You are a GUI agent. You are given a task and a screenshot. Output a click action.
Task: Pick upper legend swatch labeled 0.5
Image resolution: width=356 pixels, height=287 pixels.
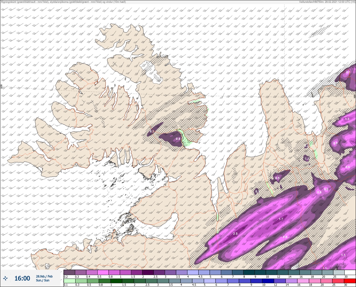point(103,272)
